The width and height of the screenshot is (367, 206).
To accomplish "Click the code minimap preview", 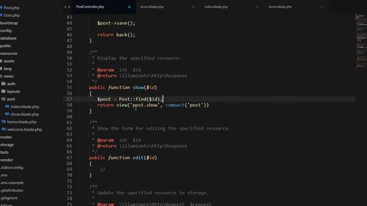I will tap(361, 41).
